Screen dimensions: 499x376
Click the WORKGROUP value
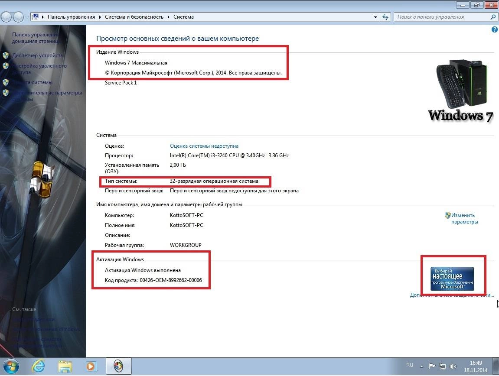[186, 245]
